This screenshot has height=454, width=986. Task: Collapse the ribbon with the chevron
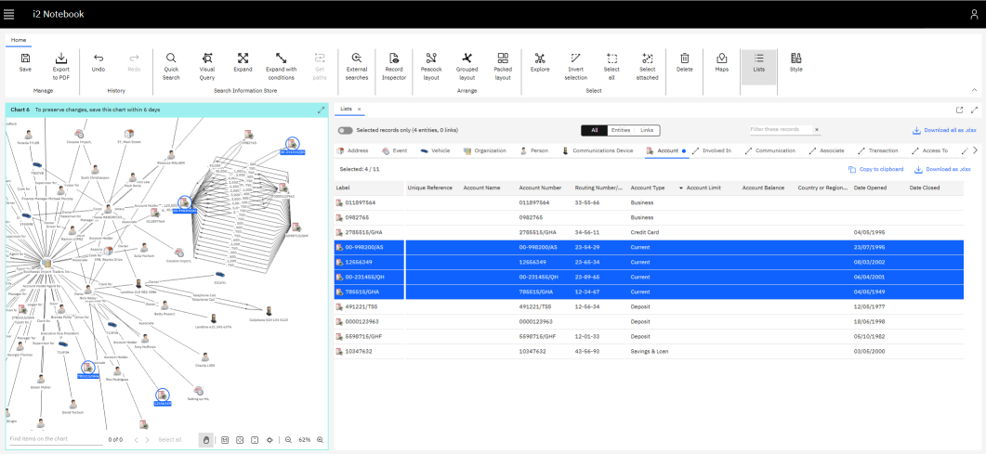(x=974, y=90)
